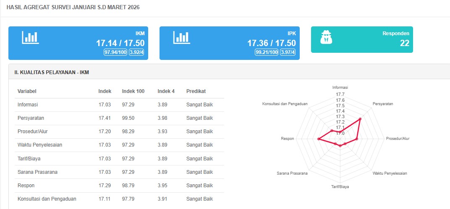Click the Prosedur/Alur index value 17.20

click(x=105, y=132)
